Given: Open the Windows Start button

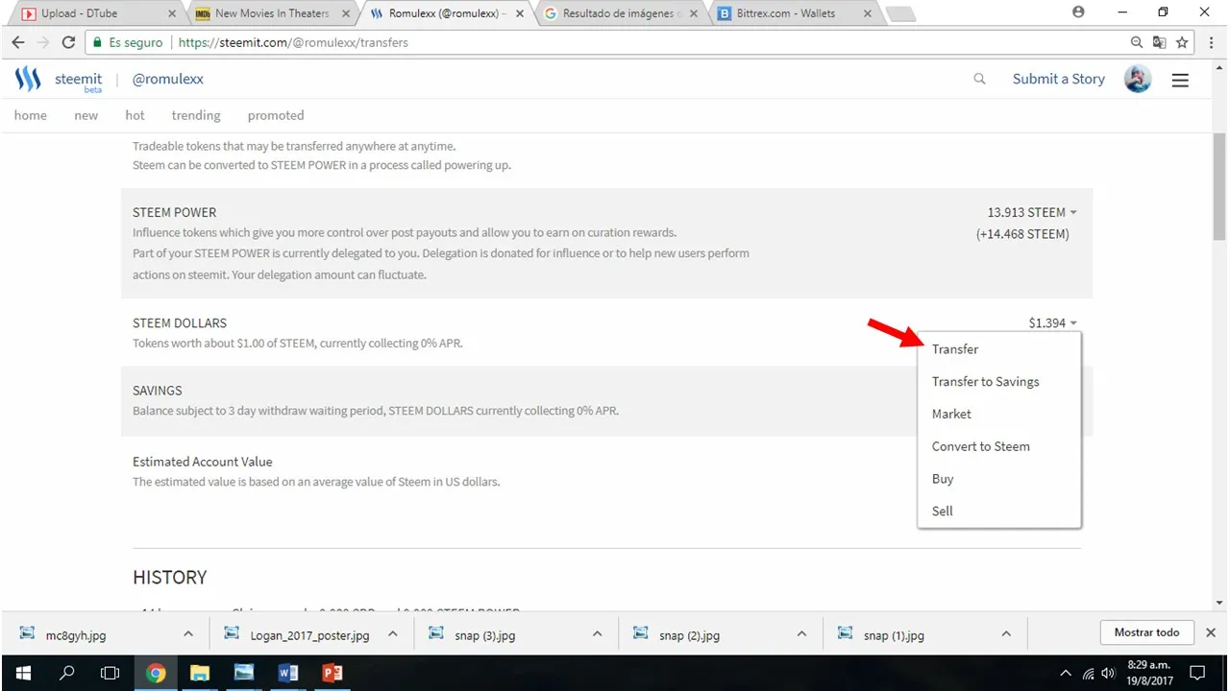Looking at the screenshot, I should coord(22,673).
